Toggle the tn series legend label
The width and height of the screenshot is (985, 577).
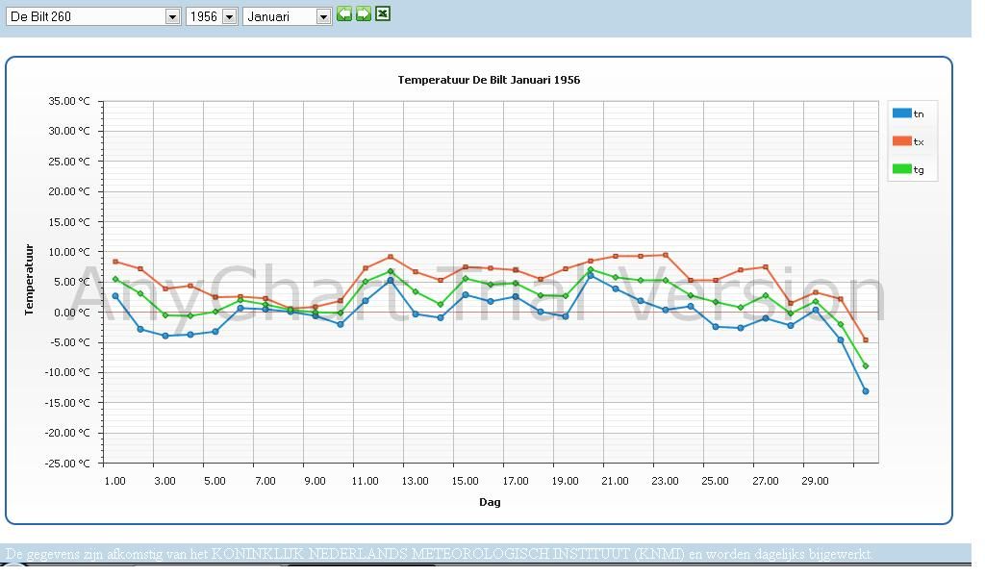click(919, 114)
